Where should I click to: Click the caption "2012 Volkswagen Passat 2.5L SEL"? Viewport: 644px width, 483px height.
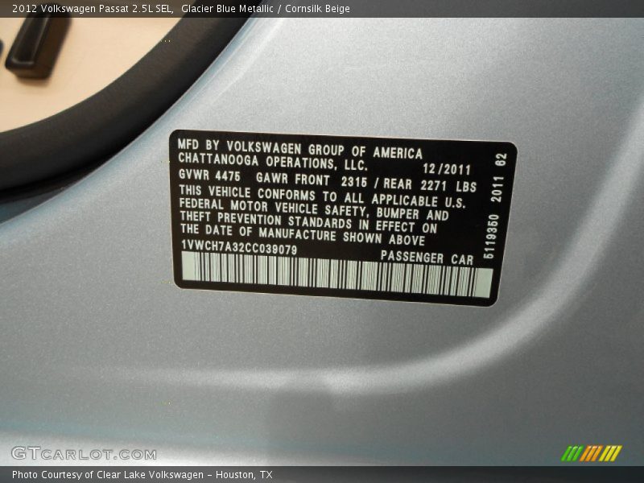click(92, 9)
